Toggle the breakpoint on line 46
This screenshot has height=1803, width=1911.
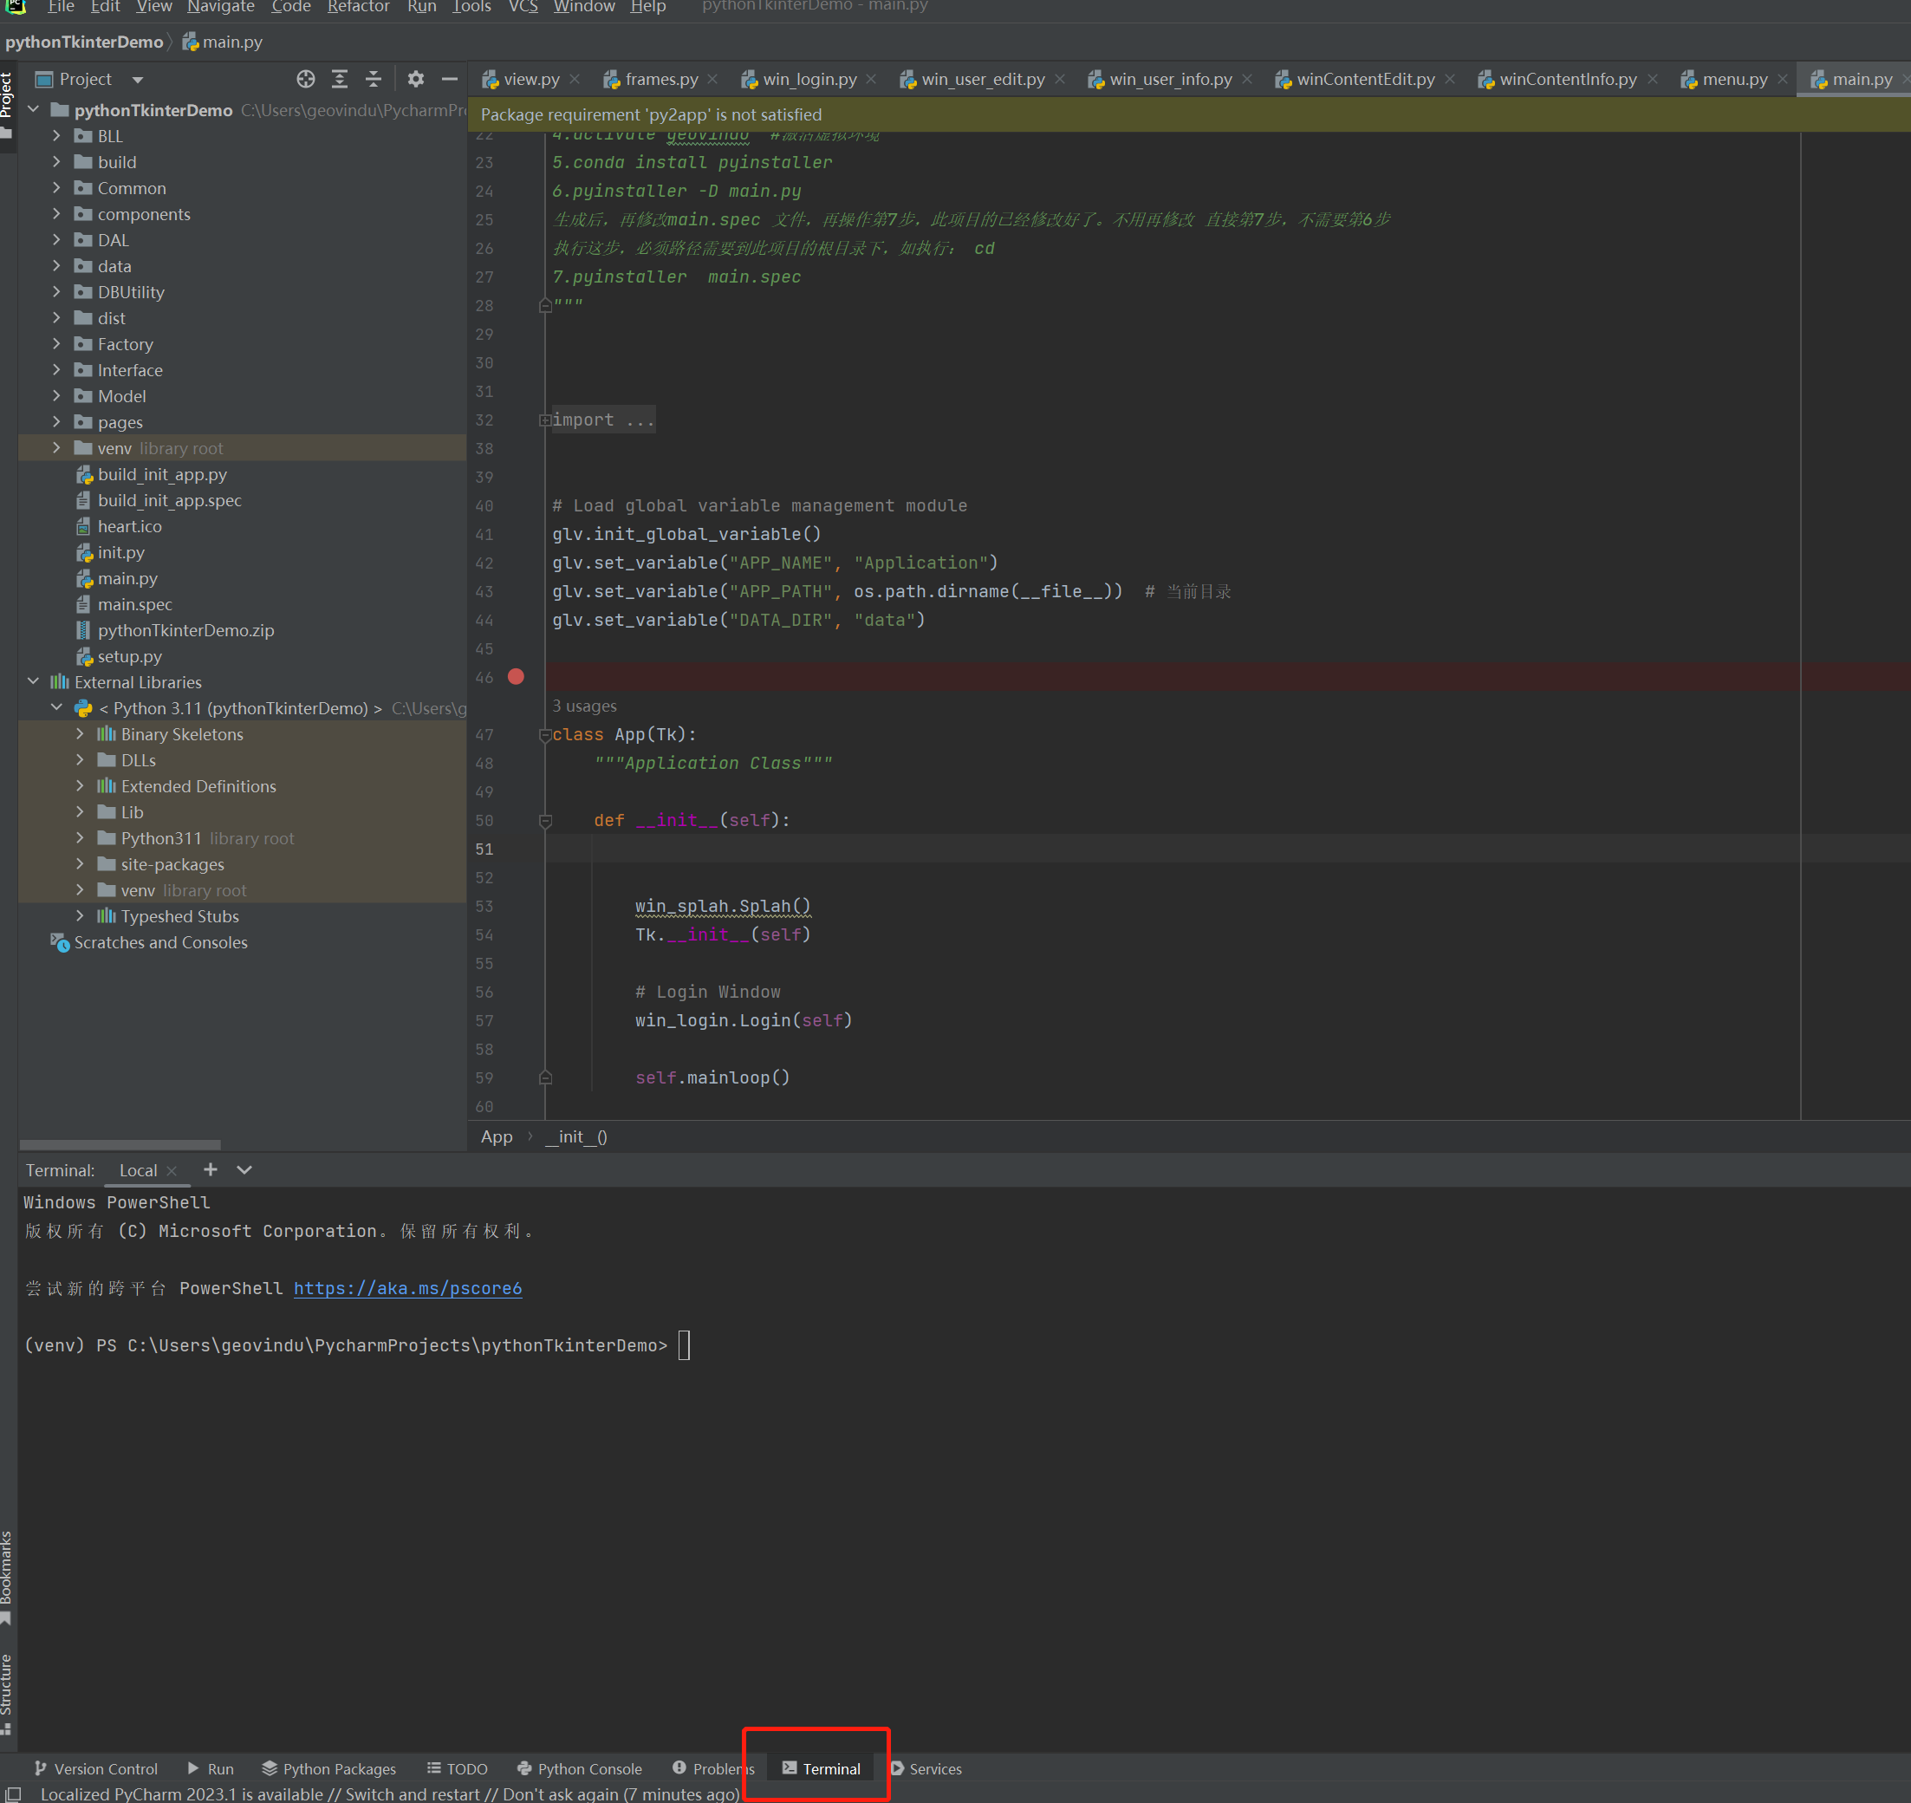pos(517,677)
